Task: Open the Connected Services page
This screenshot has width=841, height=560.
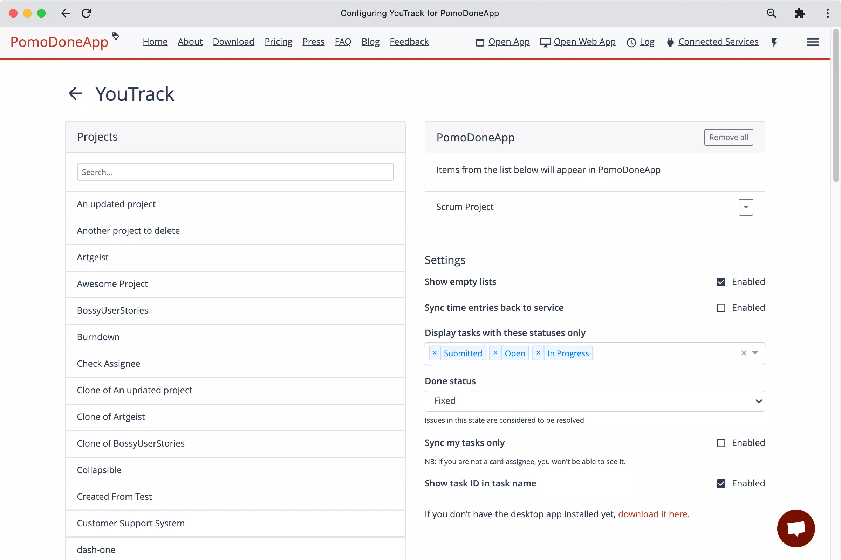Action: (x=718, y=41)
